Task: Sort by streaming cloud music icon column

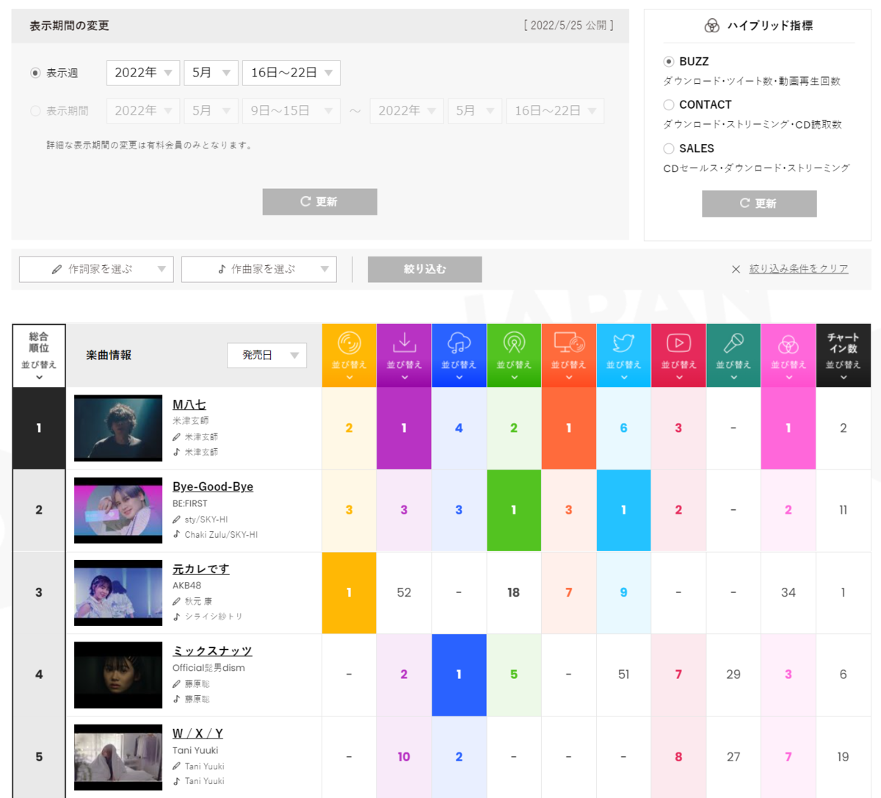Action: pos(459,356)
